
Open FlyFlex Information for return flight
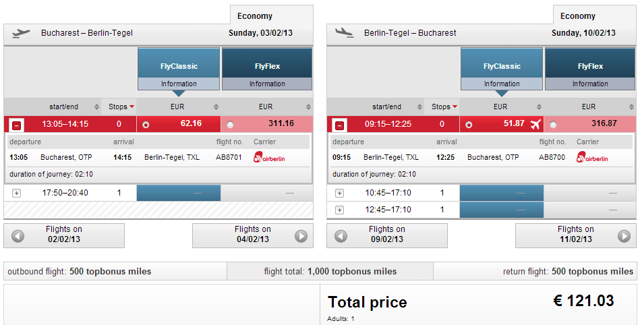coord(589,84)
